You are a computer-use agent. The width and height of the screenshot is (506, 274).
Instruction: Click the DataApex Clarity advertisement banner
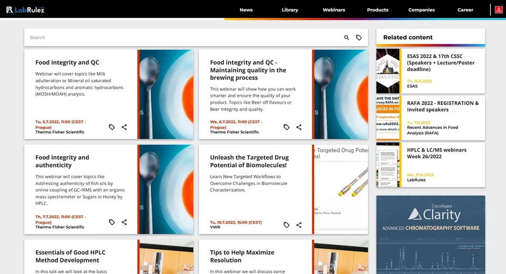click(431, 235)
